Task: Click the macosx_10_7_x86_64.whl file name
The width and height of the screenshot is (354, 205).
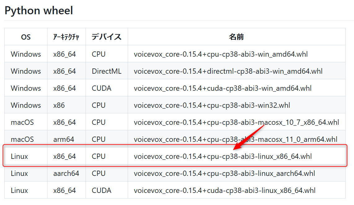Action: (237, 122)
